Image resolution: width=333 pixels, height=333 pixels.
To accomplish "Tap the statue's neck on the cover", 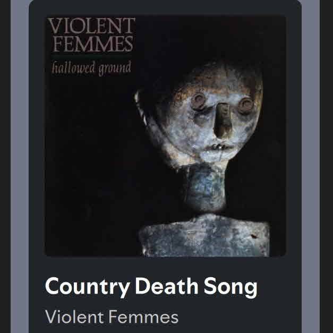I will pyautogui.click(x=205, y=188).
